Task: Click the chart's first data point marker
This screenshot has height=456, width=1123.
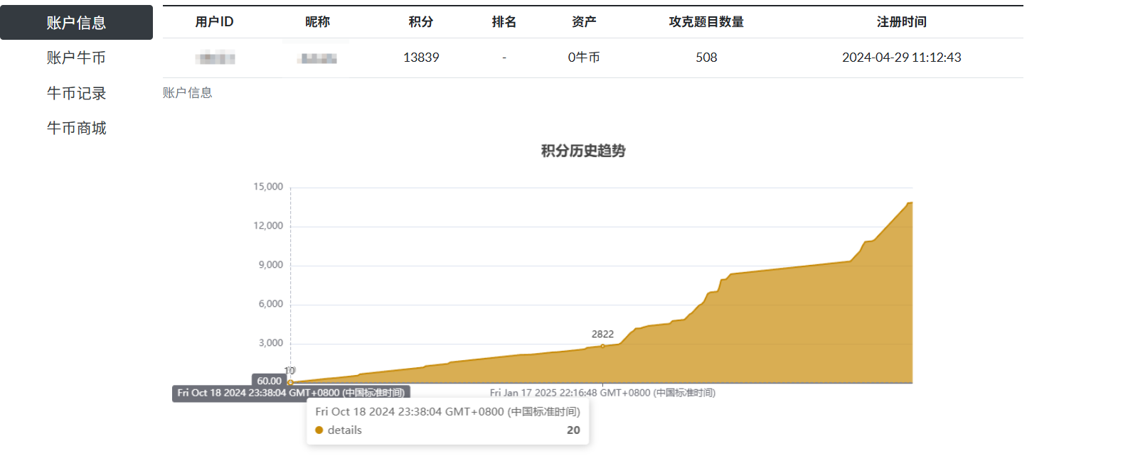Action: pos(290,383)
